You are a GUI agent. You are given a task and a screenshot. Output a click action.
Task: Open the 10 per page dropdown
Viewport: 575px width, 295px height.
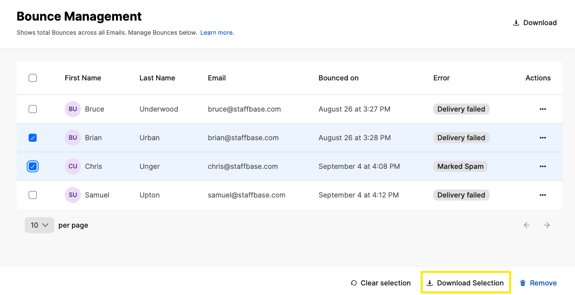[39, 225]
